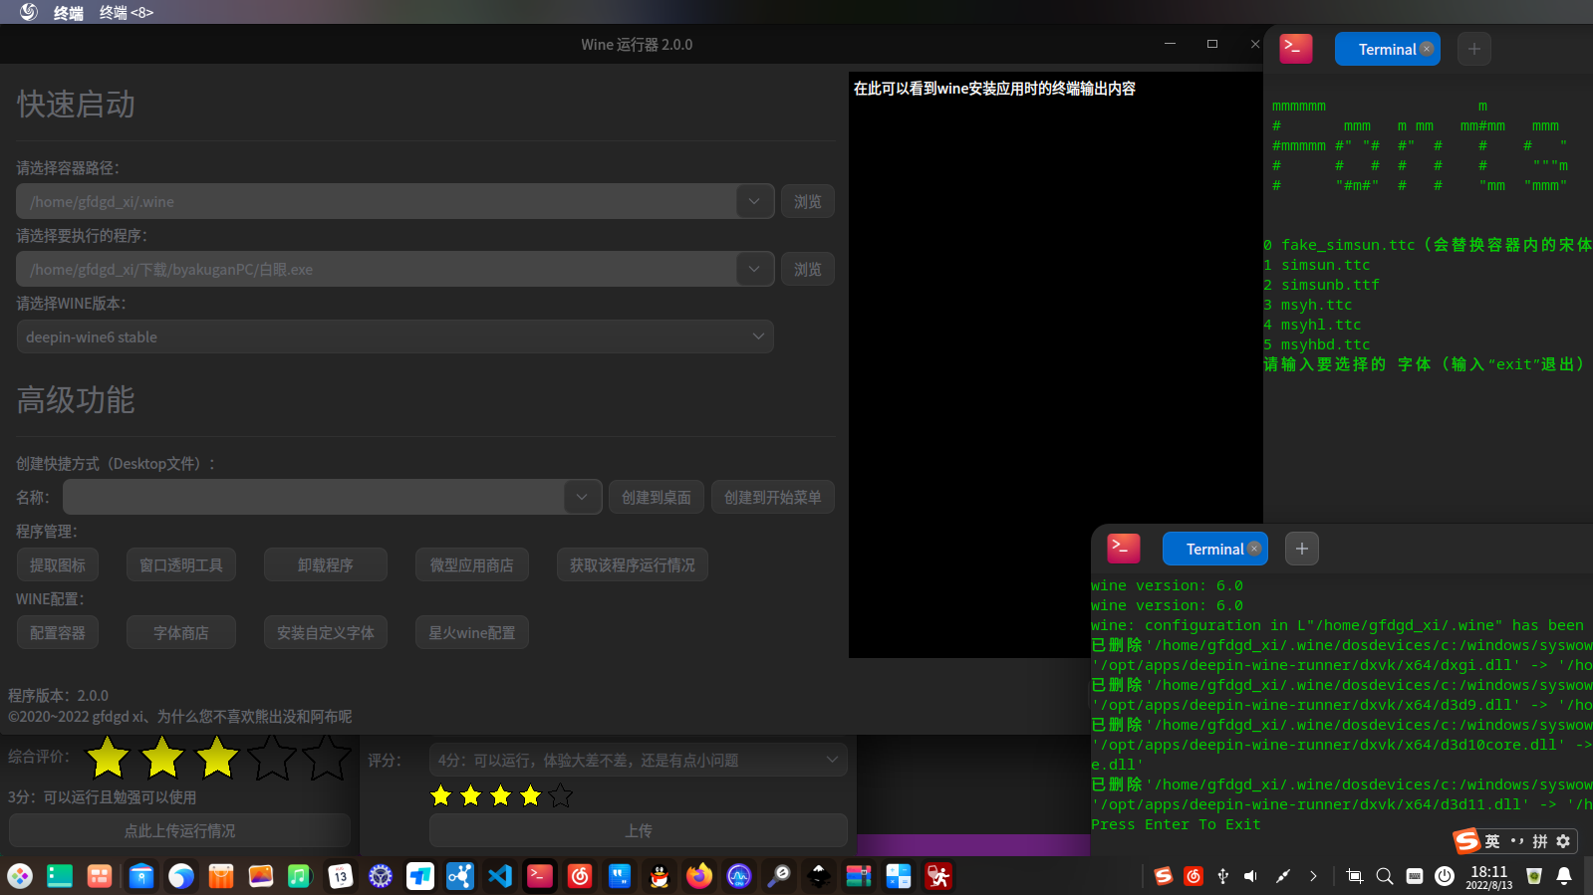Click the 上传 button

[x=639, y=830]
